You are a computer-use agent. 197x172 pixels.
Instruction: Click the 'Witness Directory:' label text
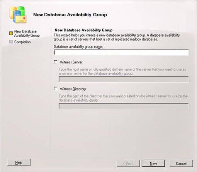pos(73,89)
